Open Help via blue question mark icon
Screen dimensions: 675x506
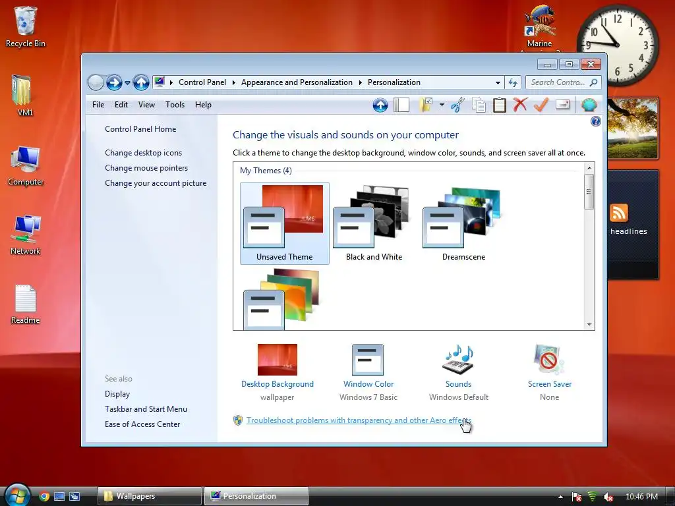(596, 121)
